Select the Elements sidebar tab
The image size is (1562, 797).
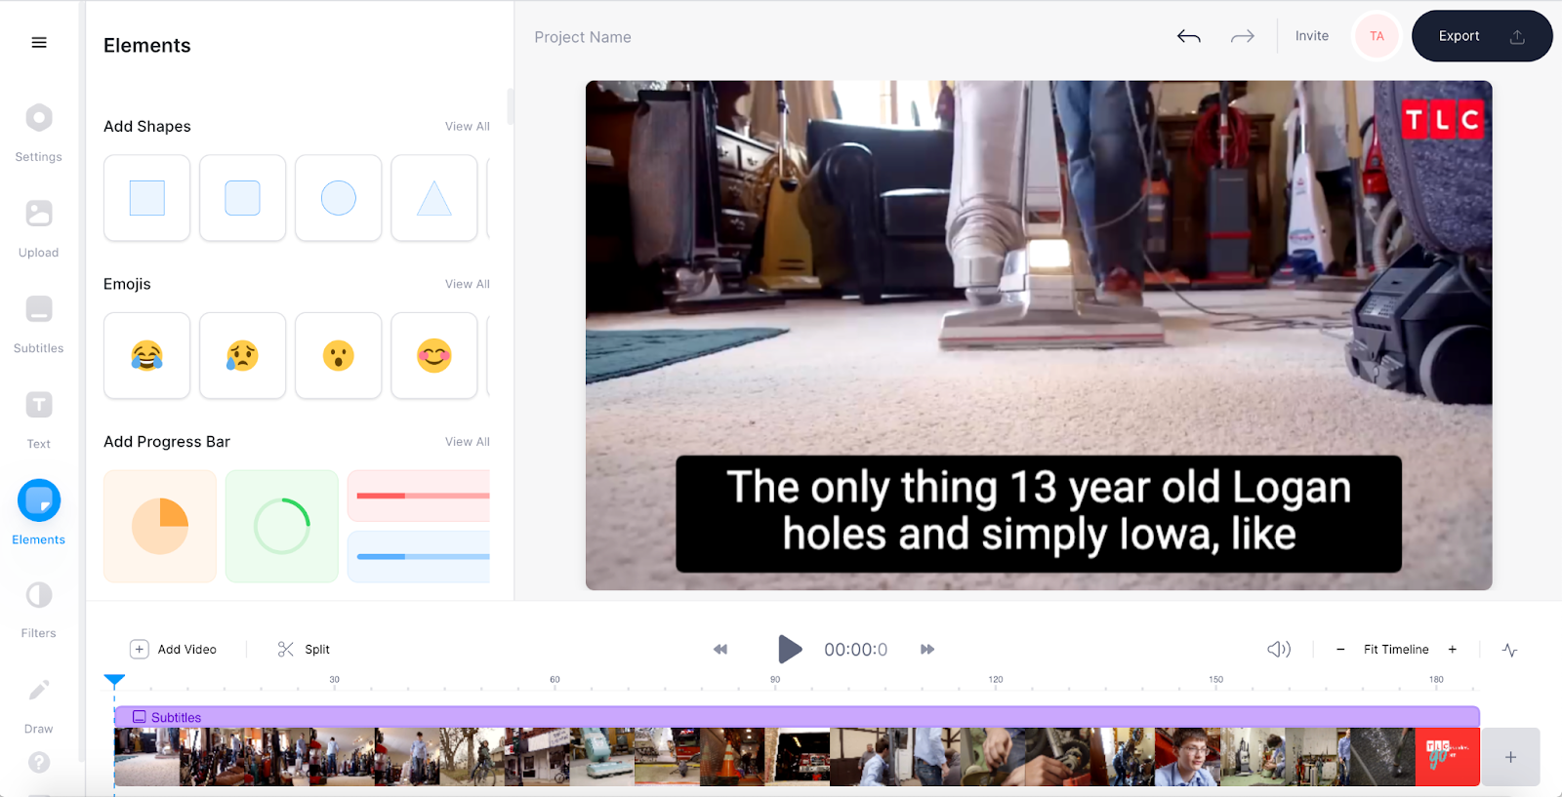(39, 513)
